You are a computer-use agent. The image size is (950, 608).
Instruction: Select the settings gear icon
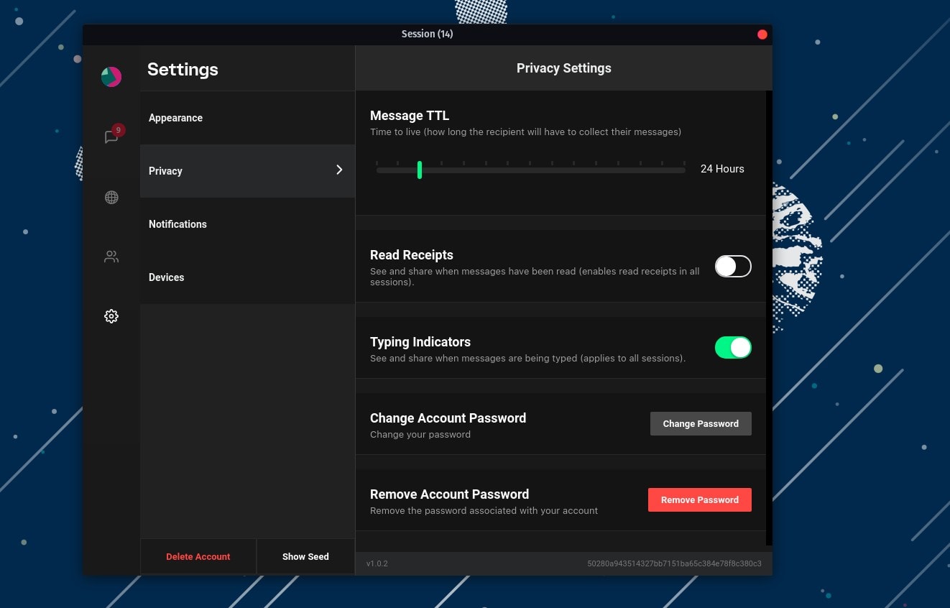(x=111, y=316)
